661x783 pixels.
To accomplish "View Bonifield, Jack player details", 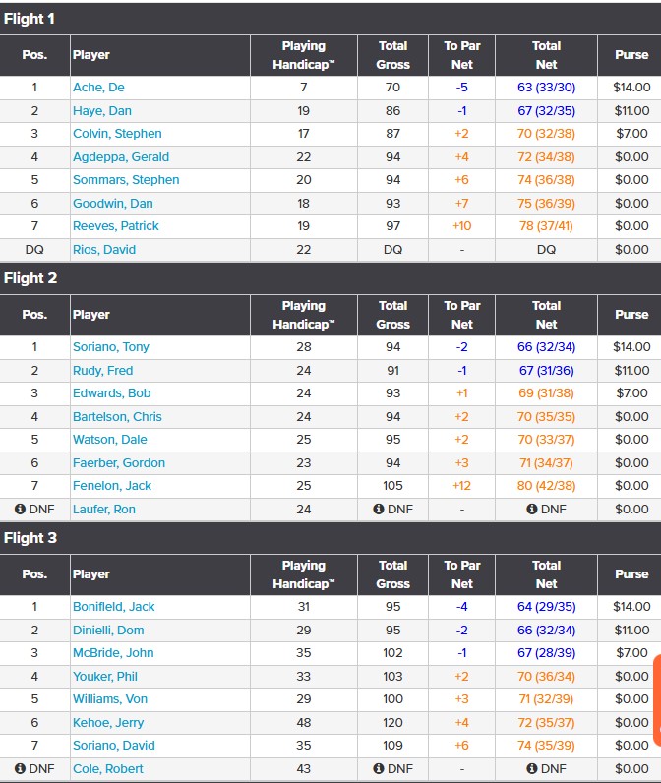I will click(114, 607).
